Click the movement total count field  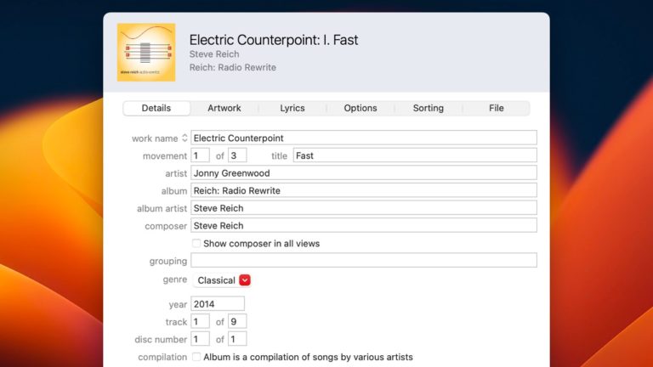[x=237, y=155]
